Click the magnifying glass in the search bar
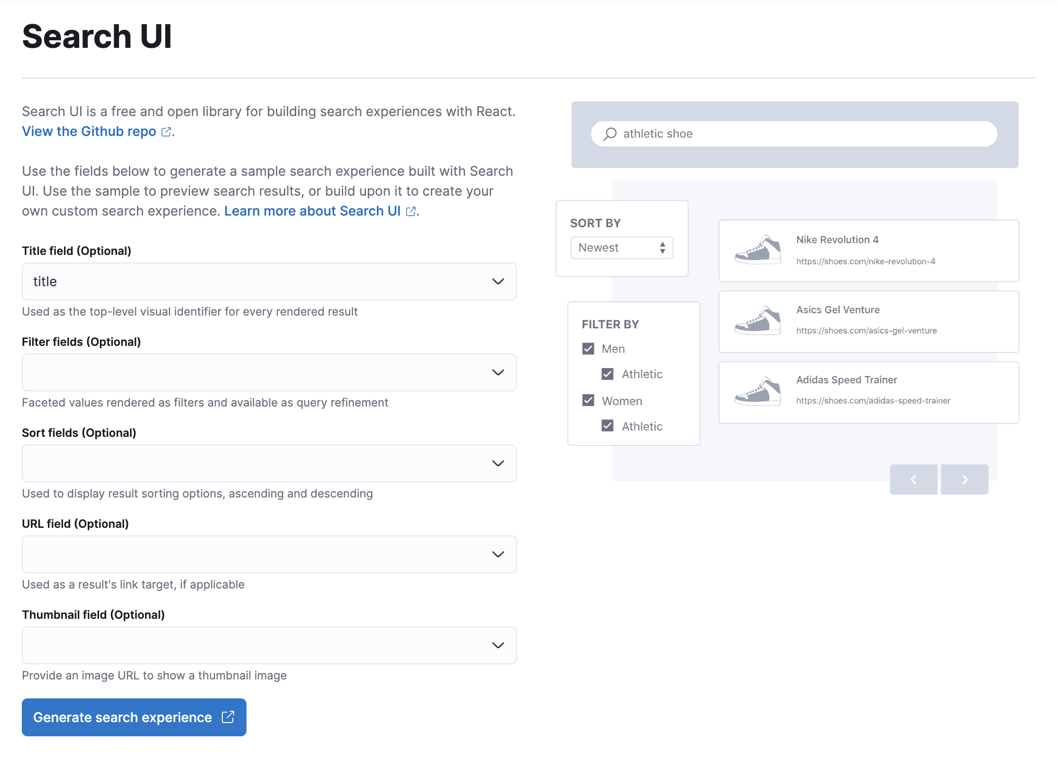The image size is (1058, 778). 610,134
